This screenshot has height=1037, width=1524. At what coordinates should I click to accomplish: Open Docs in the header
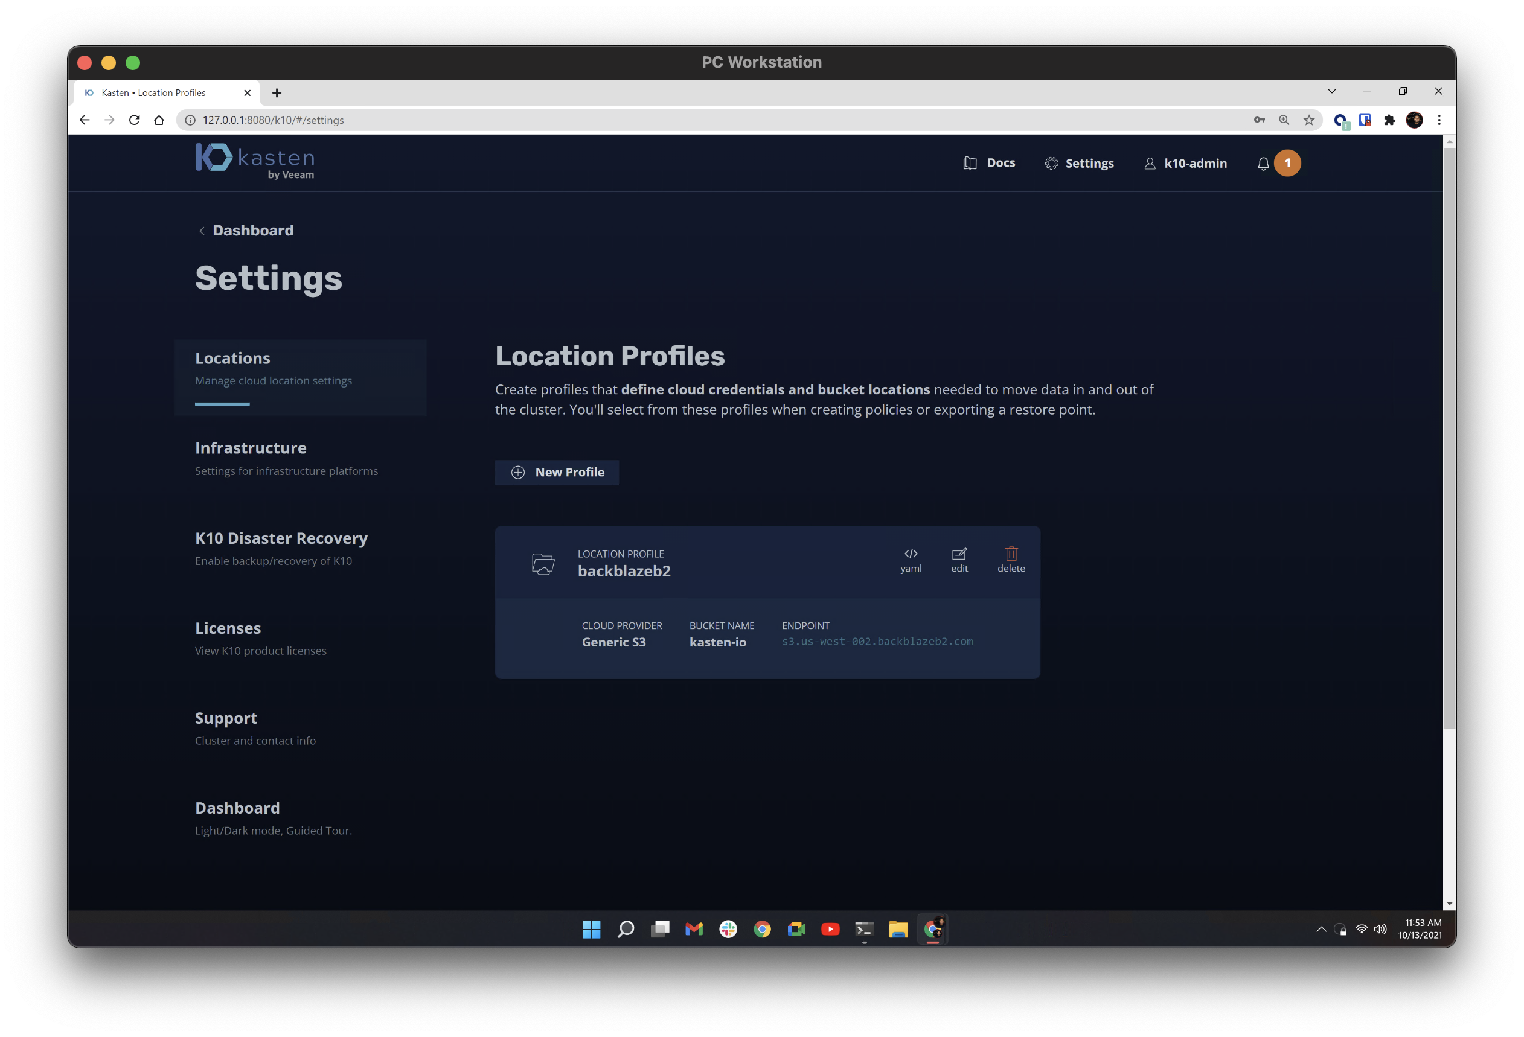[x=989, y=163]
